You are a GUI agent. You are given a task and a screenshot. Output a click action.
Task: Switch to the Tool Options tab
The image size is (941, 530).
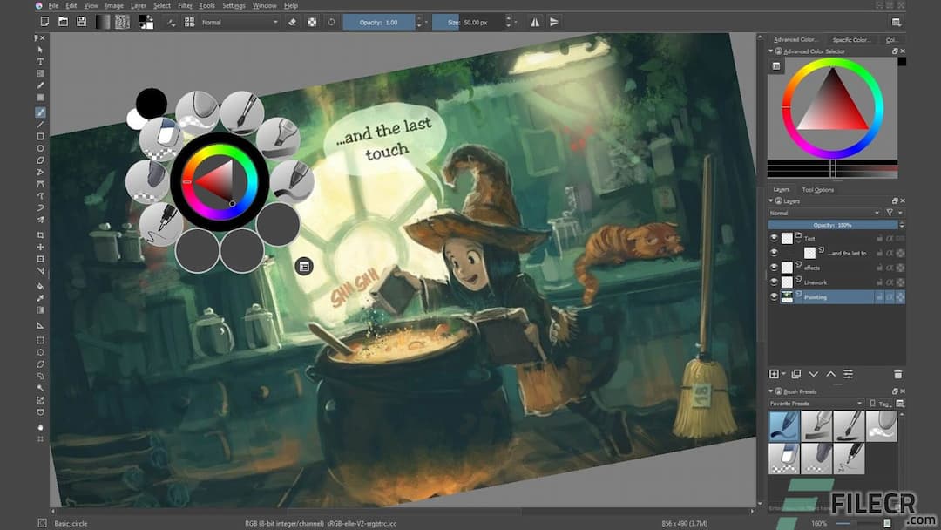pyautogui.click(x=816, y=189)
